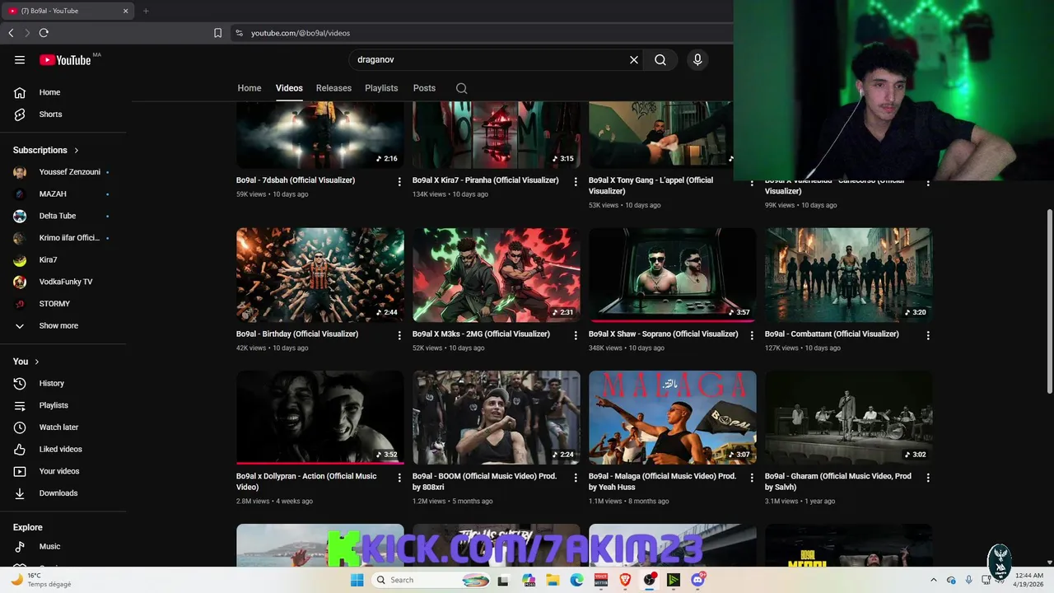
Task: Open the Windows Start menu
Action: [x=357, y=580]
